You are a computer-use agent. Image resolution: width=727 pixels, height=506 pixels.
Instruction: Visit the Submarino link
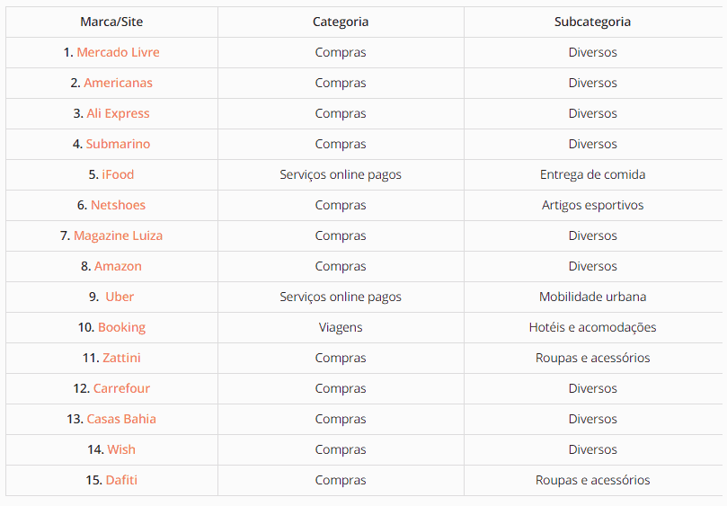tap(118, 144)
